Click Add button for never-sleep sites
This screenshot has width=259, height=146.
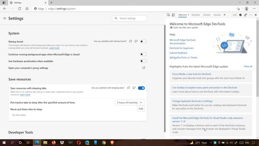(141, 109)
